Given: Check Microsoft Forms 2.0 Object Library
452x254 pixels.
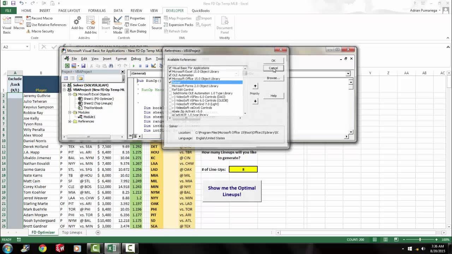Looking at the screenshot, I should click(x=170, y=86).
